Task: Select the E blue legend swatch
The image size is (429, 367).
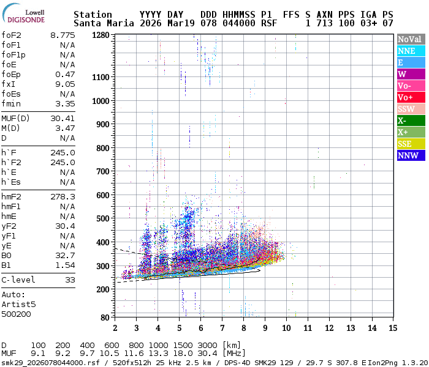Action: tap(411, 62)
